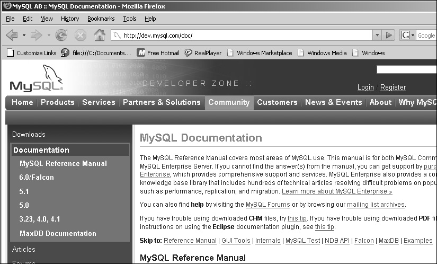Open the search engine selector dropdown
Image resolution: width=437 pixels, height=264 pixels.
tap(413, 36)
